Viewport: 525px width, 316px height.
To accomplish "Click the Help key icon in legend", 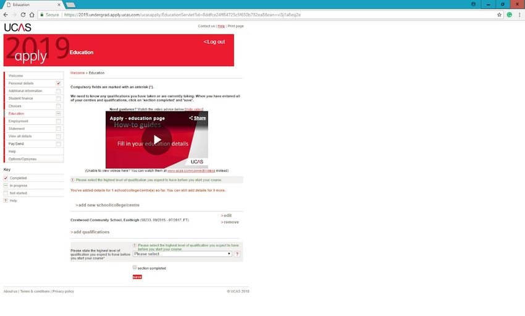I will pos(6,200).
